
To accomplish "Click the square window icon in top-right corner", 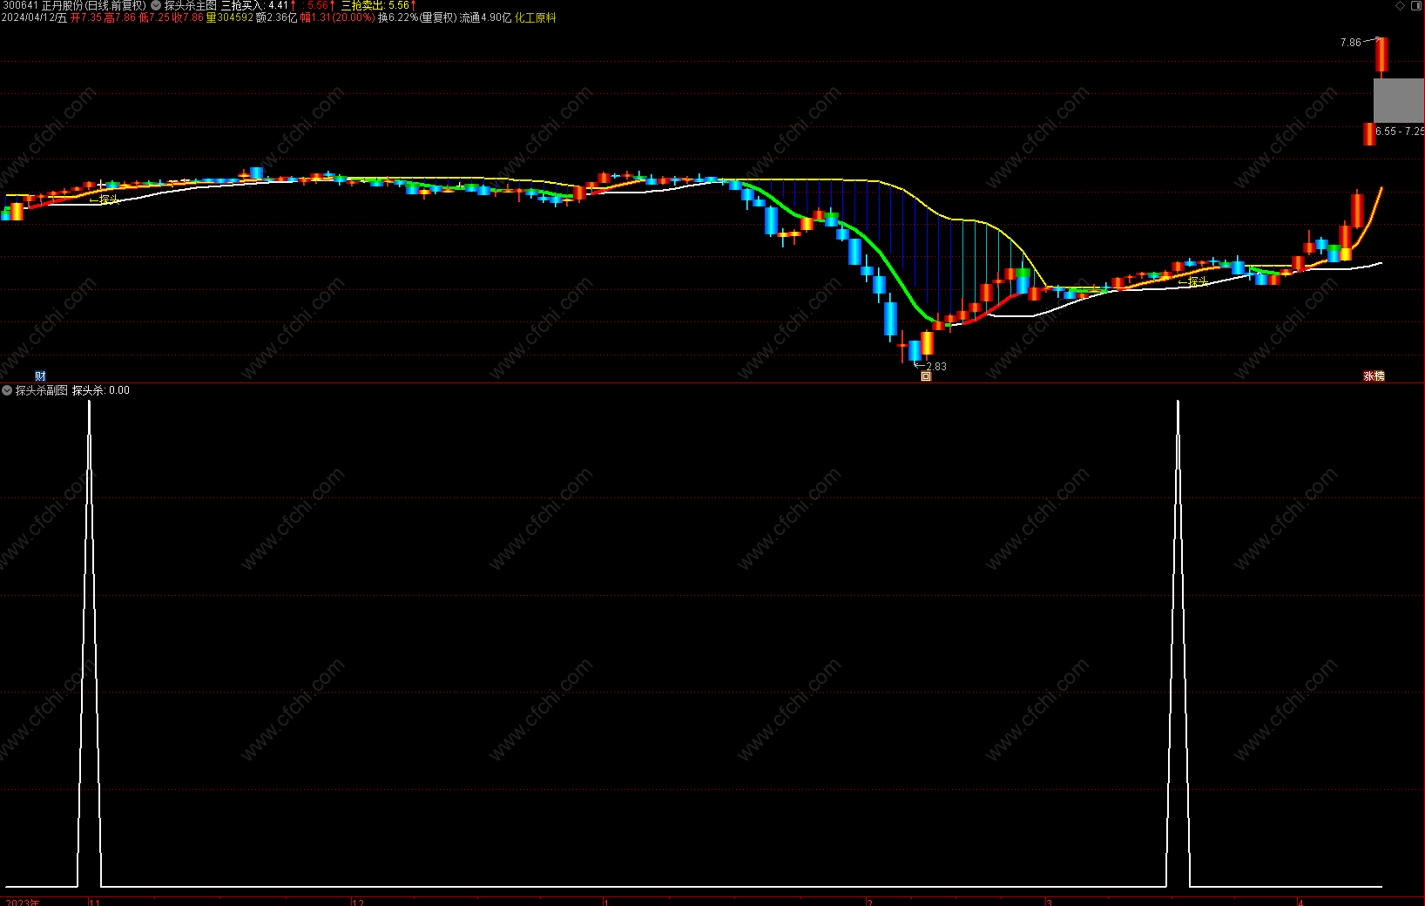I will coord(1415,5).
